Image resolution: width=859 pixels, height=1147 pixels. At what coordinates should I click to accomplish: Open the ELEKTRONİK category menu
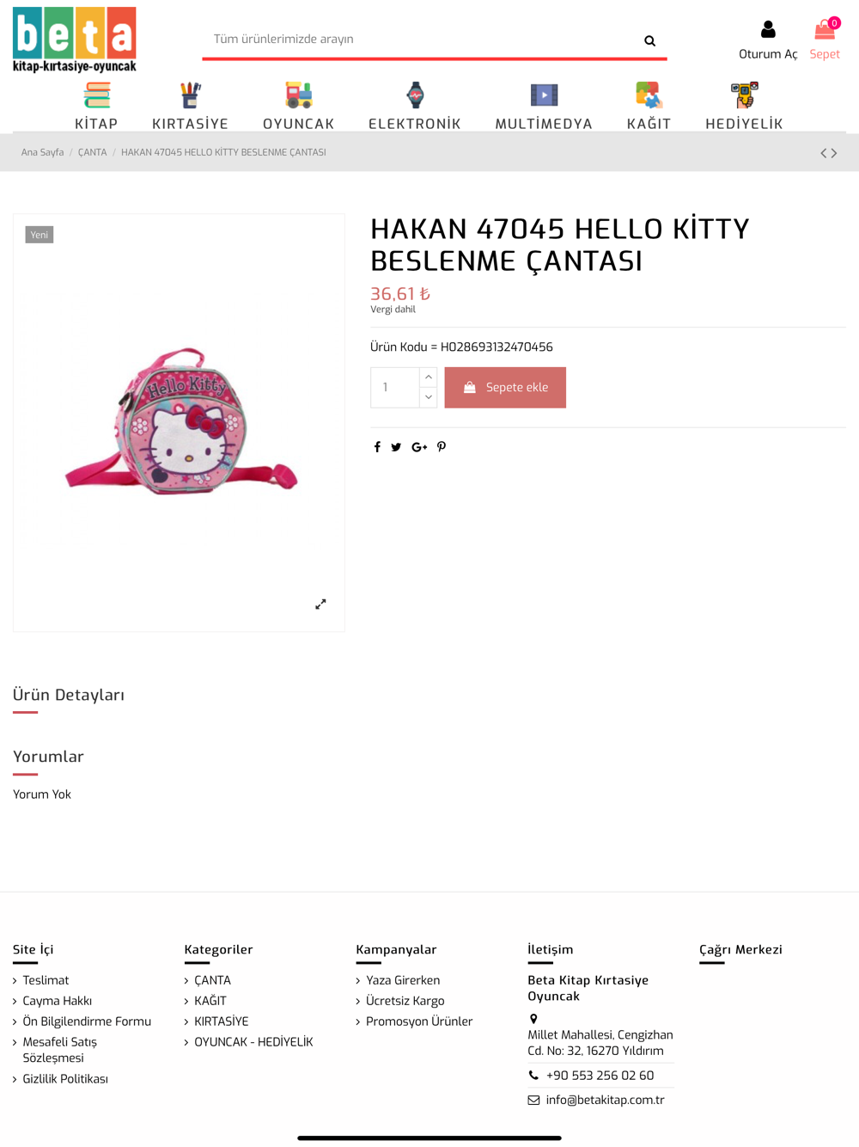tap(415, 106)
